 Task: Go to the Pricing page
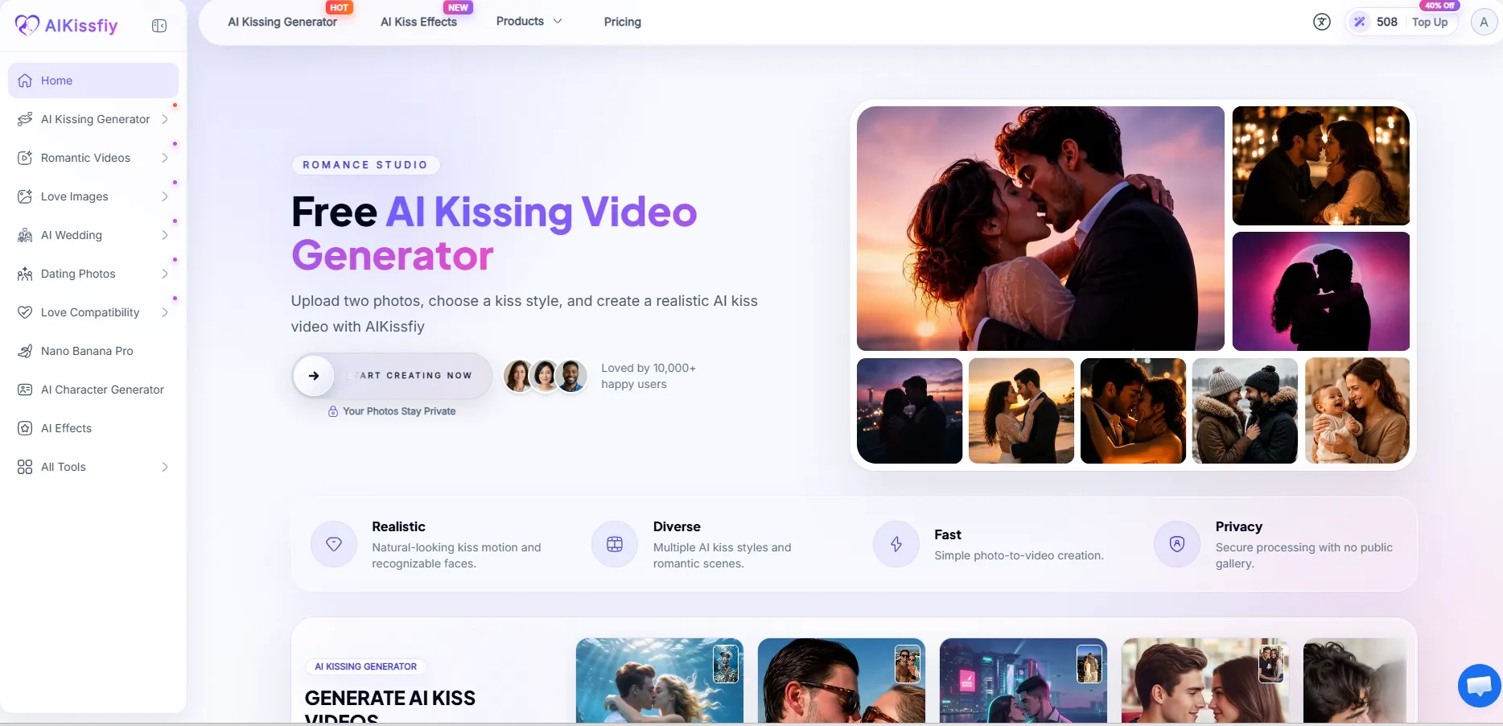click(x=623, y=22)
